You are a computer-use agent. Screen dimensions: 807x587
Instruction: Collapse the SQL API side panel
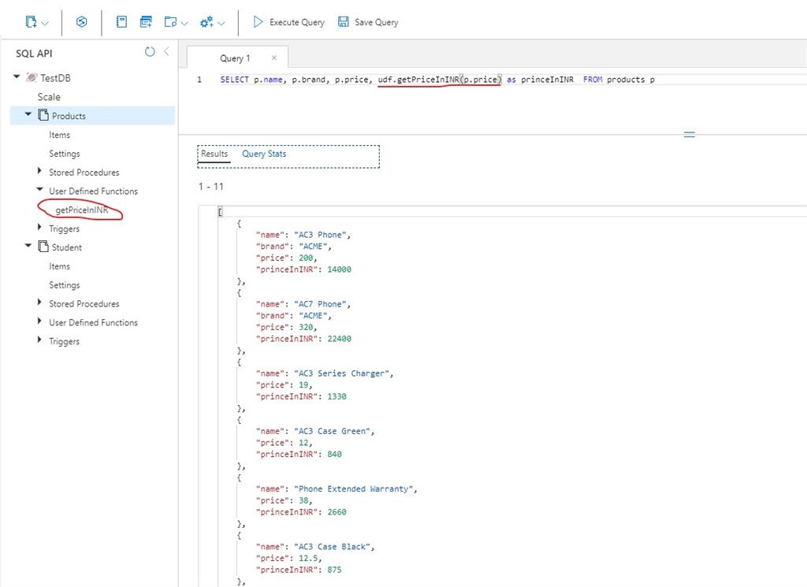coord(166,52)
